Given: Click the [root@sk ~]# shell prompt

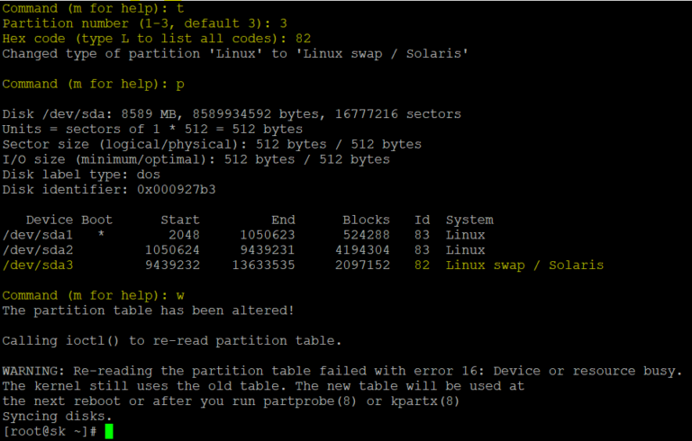Looking at the screenshot, I should point(50,431).
